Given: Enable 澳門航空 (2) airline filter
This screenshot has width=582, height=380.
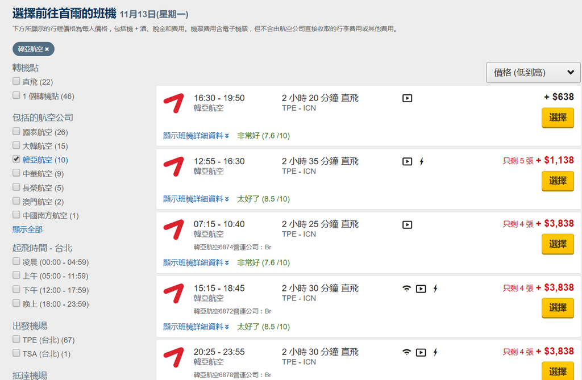Looking at the screenshot, I should (x=16, y=201).
